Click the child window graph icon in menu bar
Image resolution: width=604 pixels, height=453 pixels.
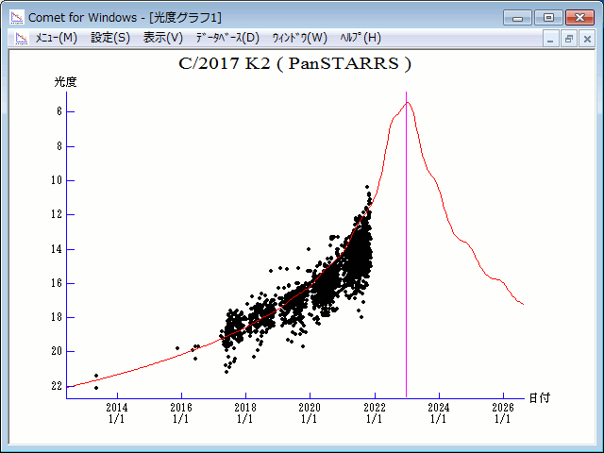point(21,38)
